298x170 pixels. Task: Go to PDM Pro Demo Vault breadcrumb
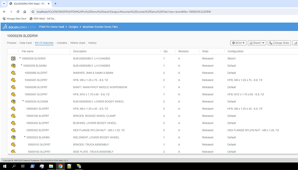52,27
